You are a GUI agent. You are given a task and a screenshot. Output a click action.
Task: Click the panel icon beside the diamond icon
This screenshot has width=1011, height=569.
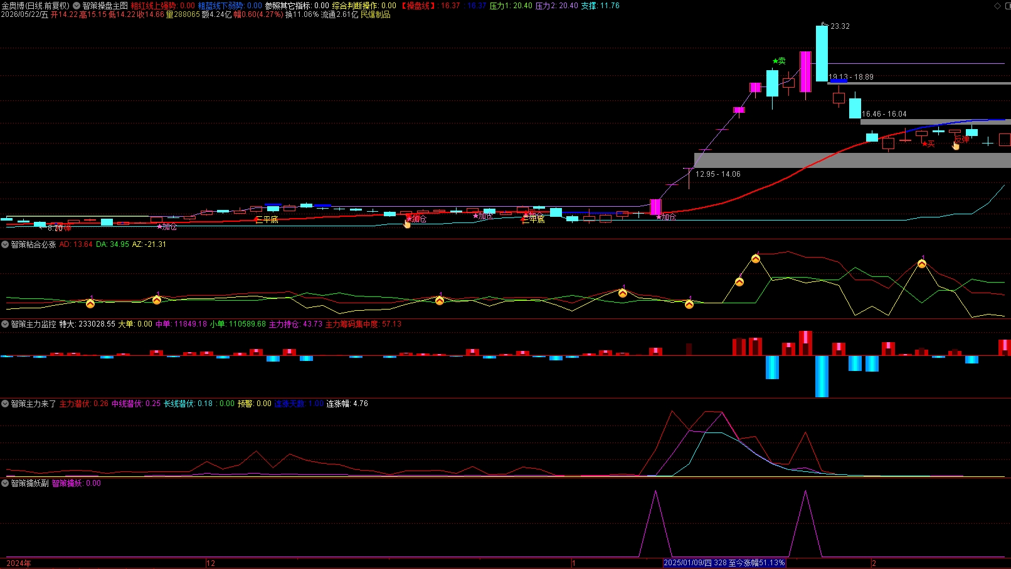(1007, 6)
